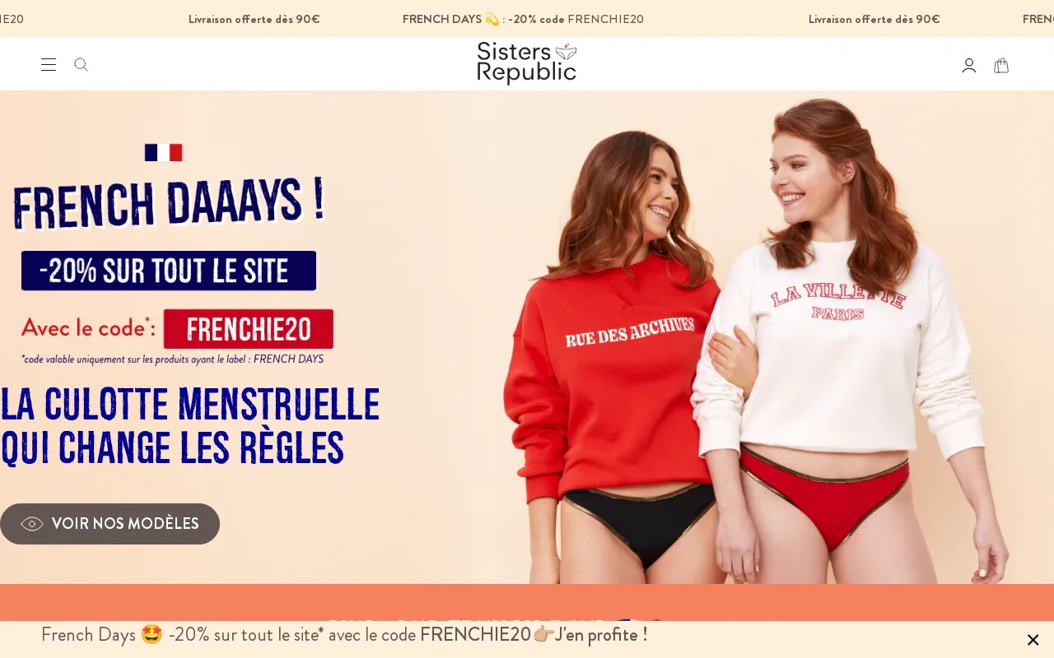The height and width of the screenshot is (658, 1054).
Task: Click the Sisters Republic logo
Action: (527, 63)
